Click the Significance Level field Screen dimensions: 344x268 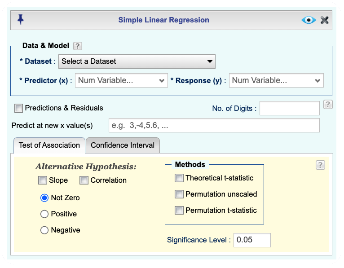click(x=252, y=240)
